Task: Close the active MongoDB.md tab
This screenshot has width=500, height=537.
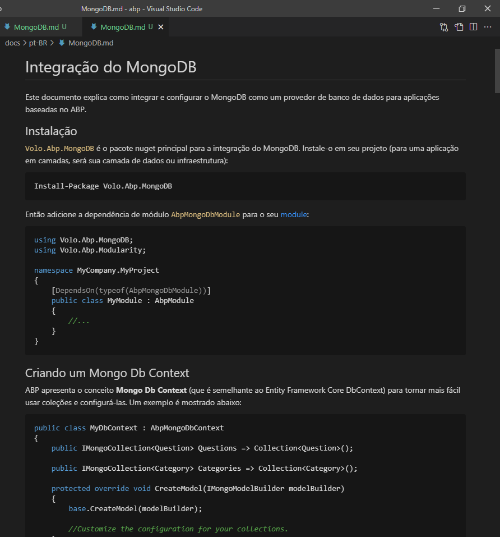Action: click(x=161, y=26)
